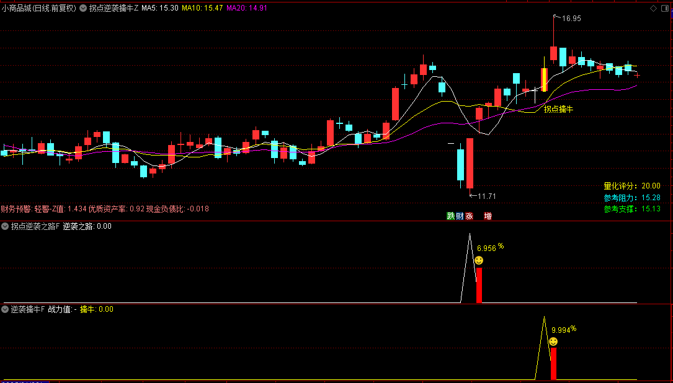The width and height of the screenshot is (673, 383).
Task: Click the 逆袭之路: 0.00 value
Action: 87,226
